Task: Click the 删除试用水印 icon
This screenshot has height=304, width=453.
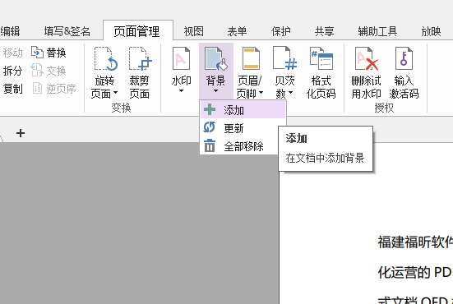Action: pos(367,59)
